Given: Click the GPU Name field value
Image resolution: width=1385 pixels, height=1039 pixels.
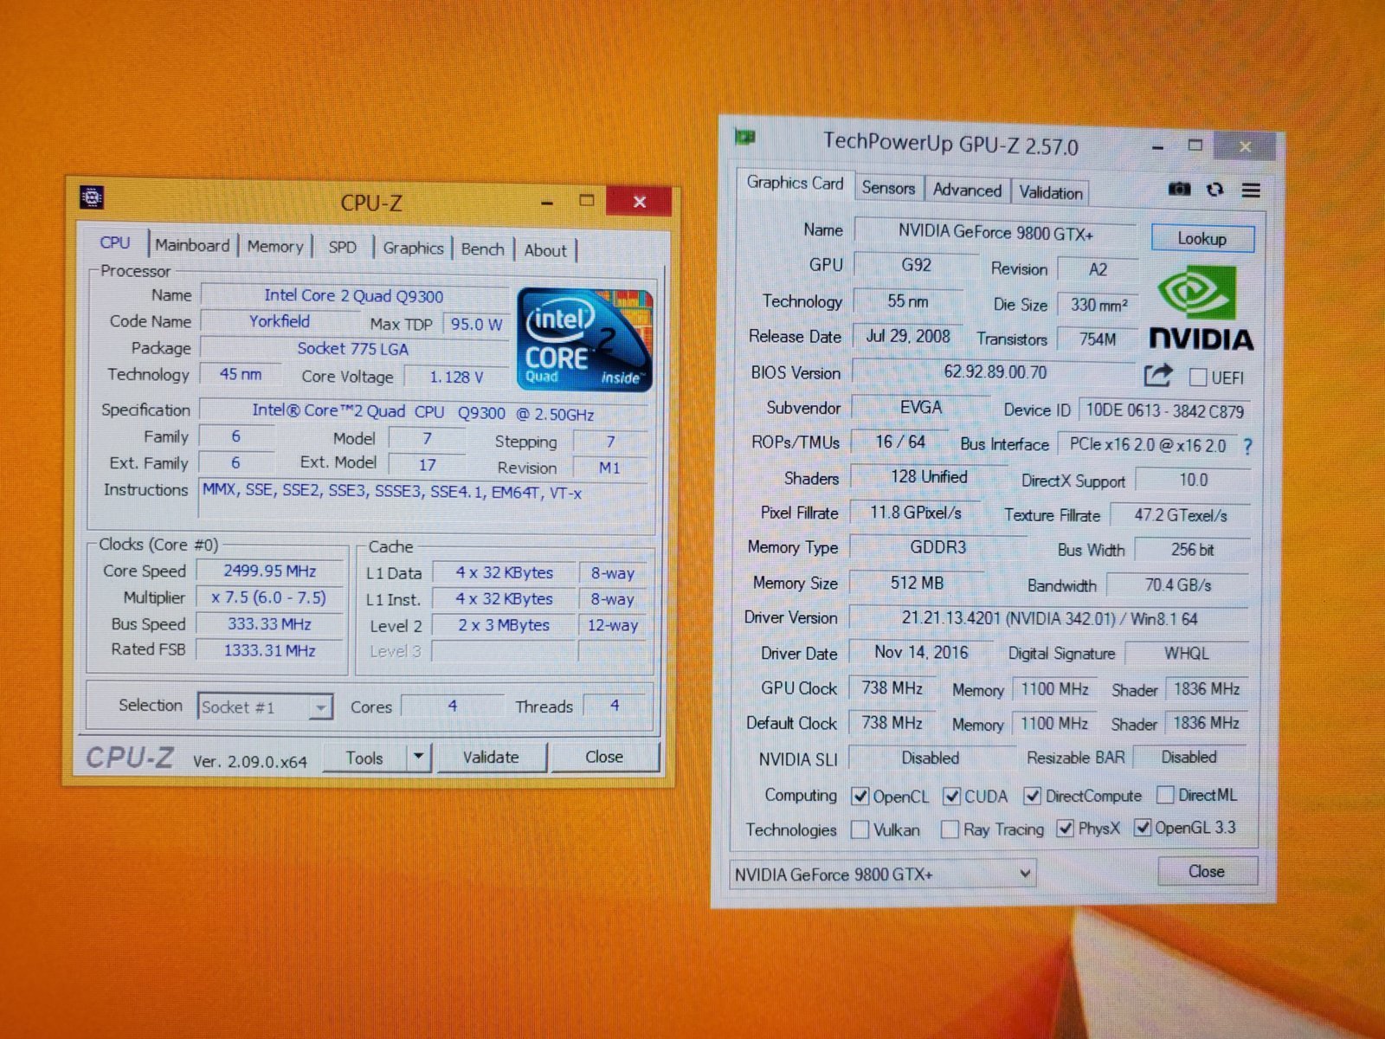Looking at the screenshot, I should (995, 232).
